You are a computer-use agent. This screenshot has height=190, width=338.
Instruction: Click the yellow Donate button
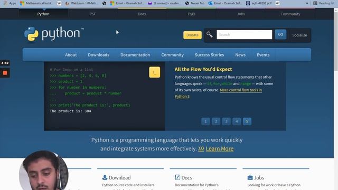[192, 35]
